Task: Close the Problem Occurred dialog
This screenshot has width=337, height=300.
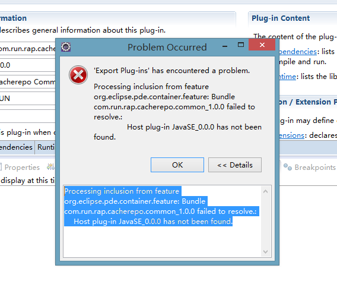Action: coord(262,45)
